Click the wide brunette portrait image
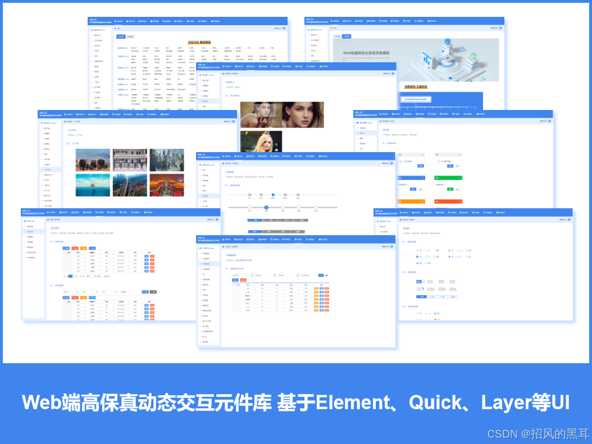This screenshot has width=592, height=444. [282, 115]
